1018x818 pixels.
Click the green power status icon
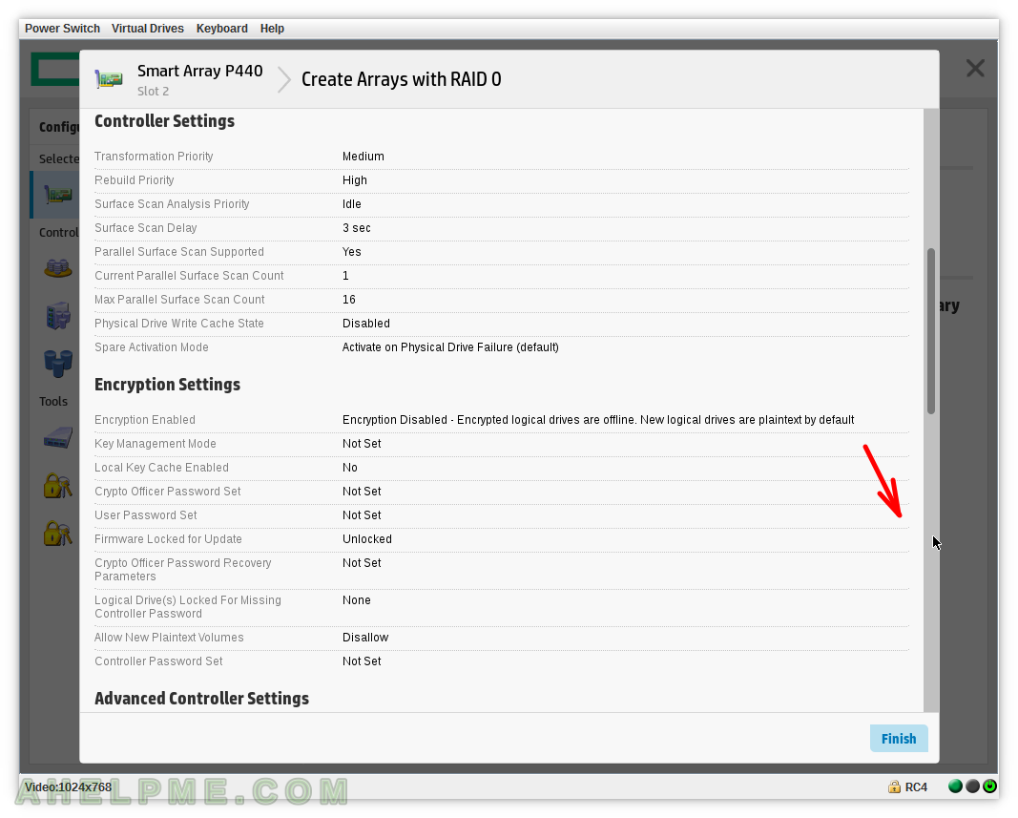pyautogui.click(x=989, y=787)
